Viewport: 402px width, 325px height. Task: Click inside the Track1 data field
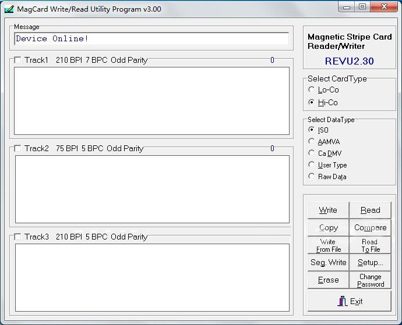pos(152,101)
